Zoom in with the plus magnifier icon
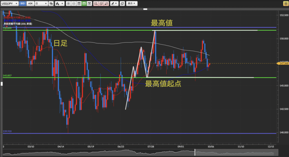Viewport: 289px width, 157px height. (69, 4)
